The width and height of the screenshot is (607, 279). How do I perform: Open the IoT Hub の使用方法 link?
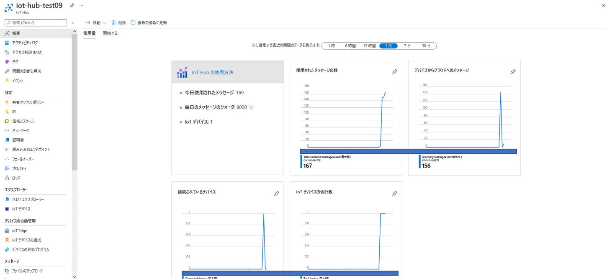[x=213, y=72]
